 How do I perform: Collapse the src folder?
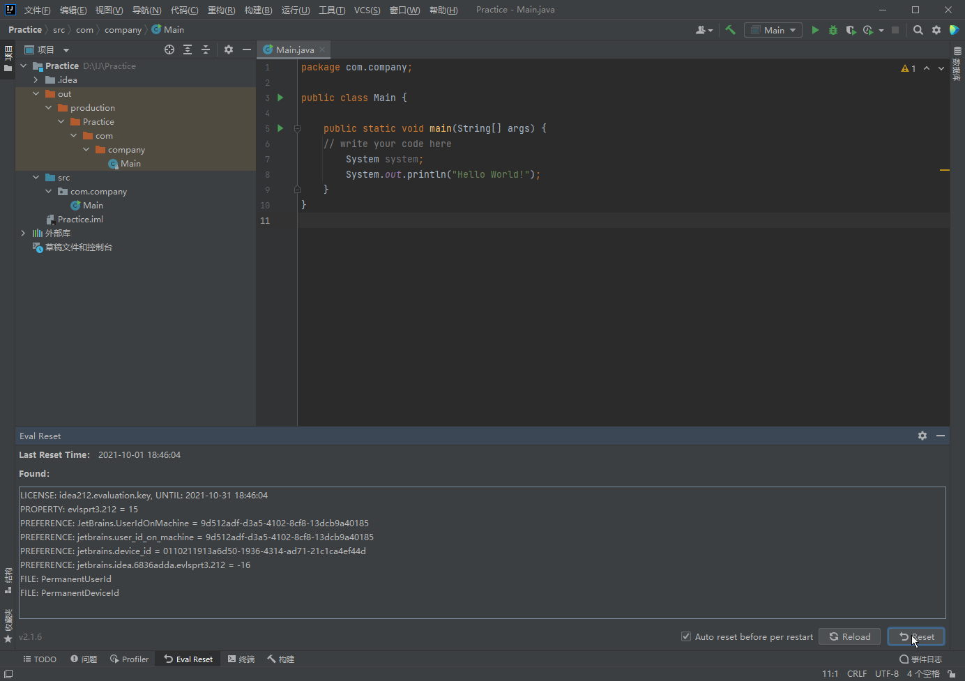[x=36, y=177]
